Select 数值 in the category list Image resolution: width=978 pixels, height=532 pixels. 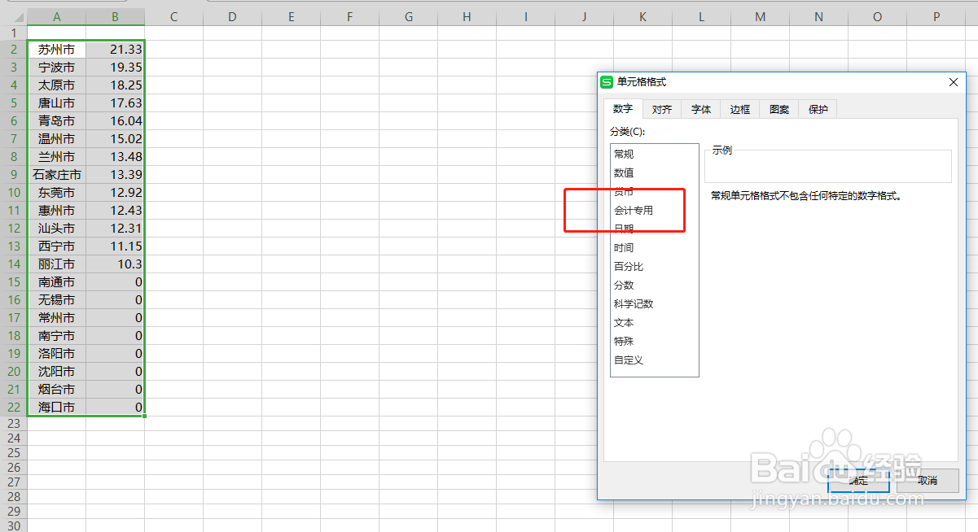tap(655, 172)
